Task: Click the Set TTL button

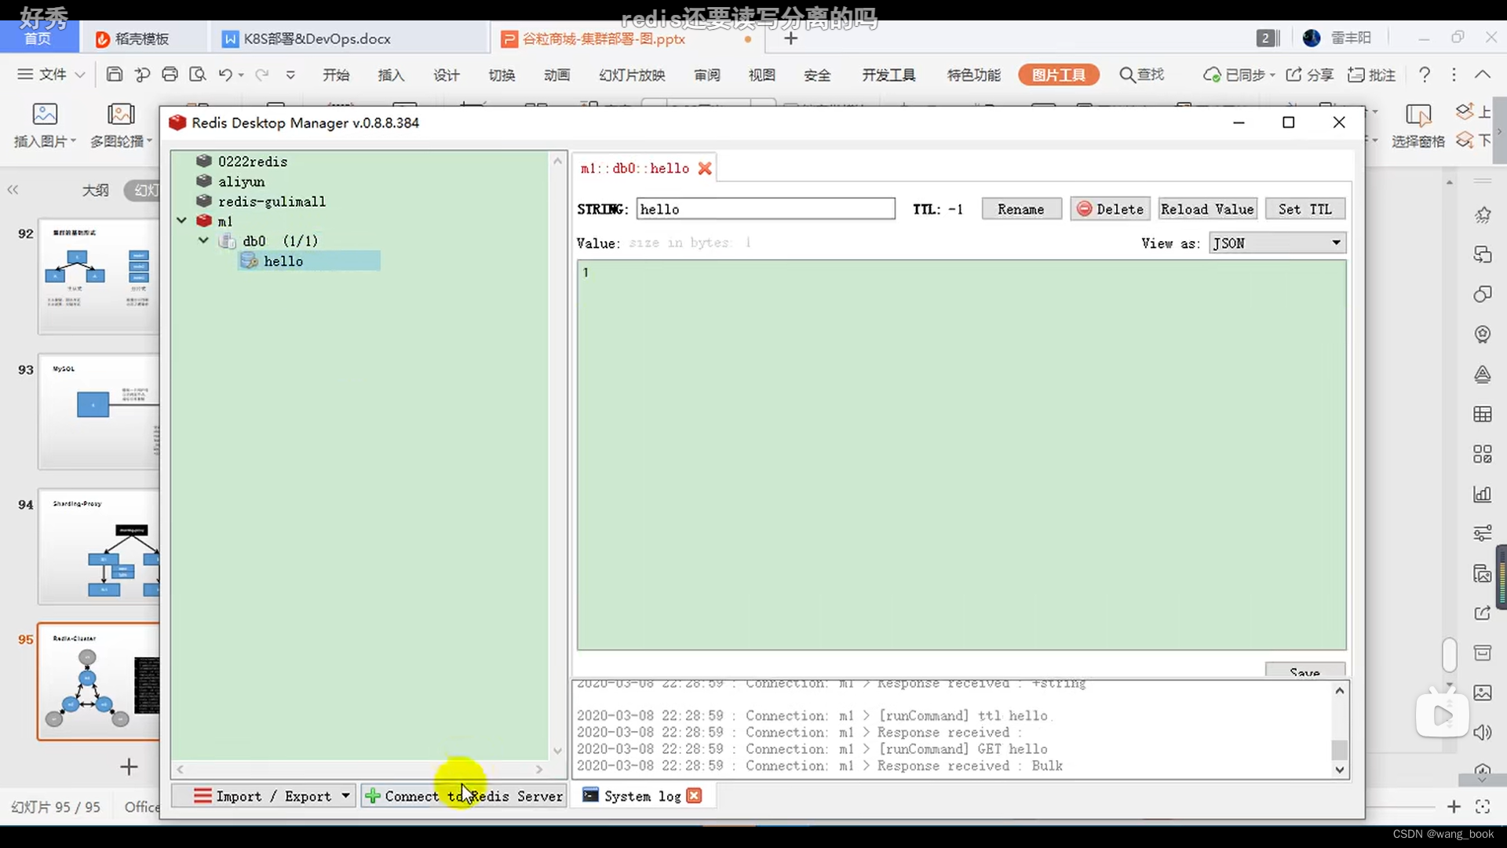Action: (1304, 209)
